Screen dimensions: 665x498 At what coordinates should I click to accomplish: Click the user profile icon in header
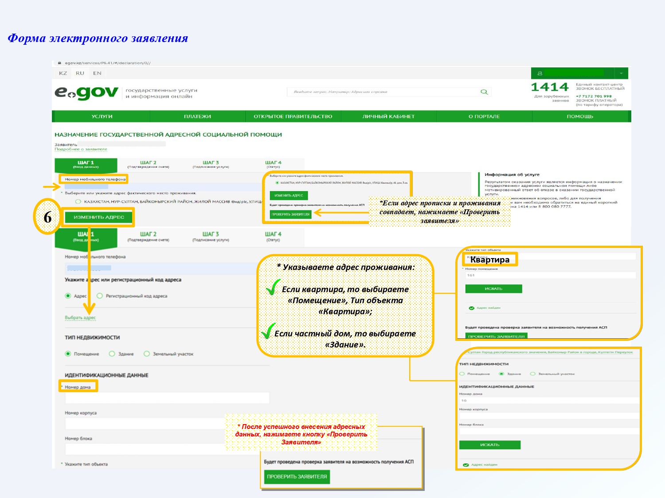(540, 73)
